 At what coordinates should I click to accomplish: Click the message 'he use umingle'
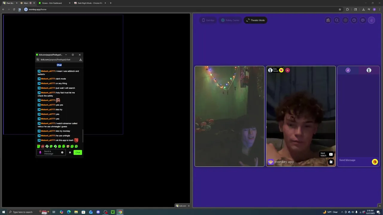point(54,136)
